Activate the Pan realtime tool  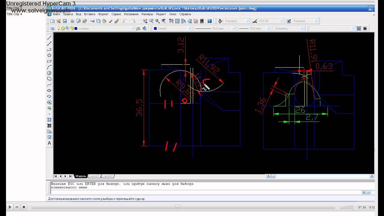coord(145,21)
